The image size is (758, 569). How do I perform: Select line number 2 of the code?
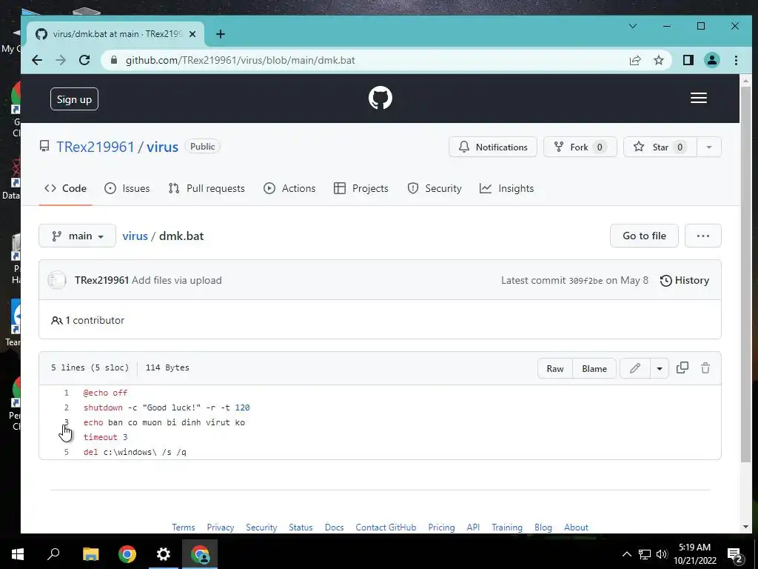[66, 407]
